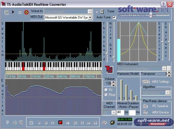The image size is (174, 129).
Task: Click the PC Speaker label
Action: pyautogui.click(x=160, y=106)
